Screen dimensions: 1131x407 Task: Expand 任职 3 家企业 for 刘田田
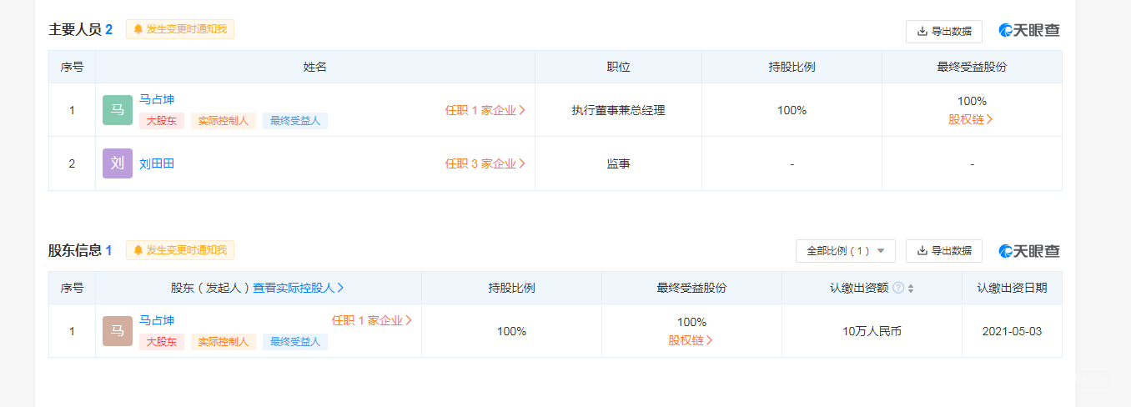pos(485,163)
